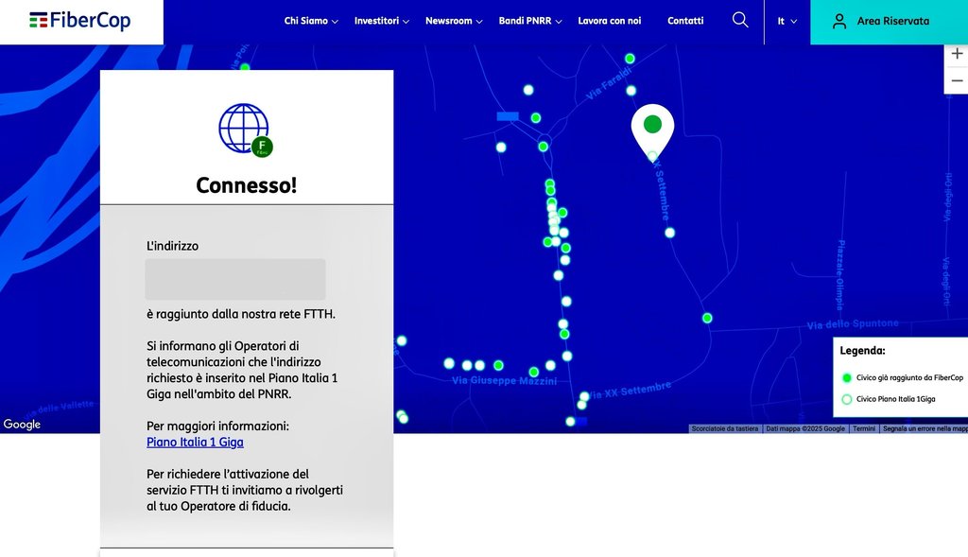Open Scorciatoie da tastiera on the map

[x=725, y=428]
